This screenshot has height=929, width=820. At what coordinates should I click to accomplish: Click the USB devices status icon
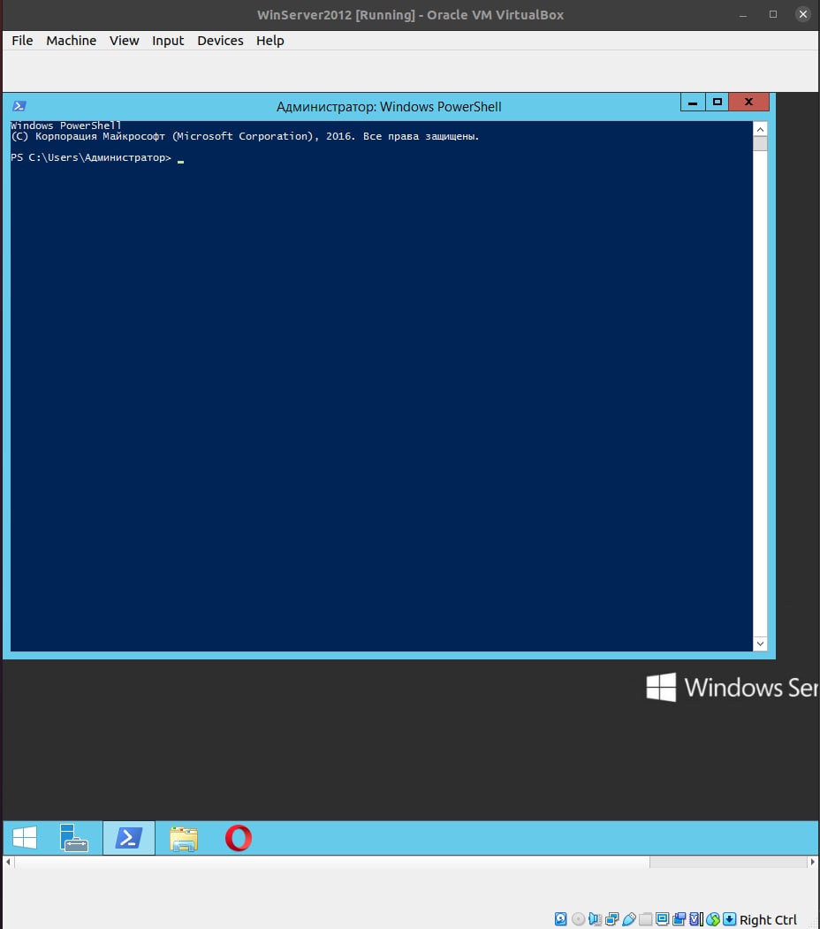[x=628, y=919]
